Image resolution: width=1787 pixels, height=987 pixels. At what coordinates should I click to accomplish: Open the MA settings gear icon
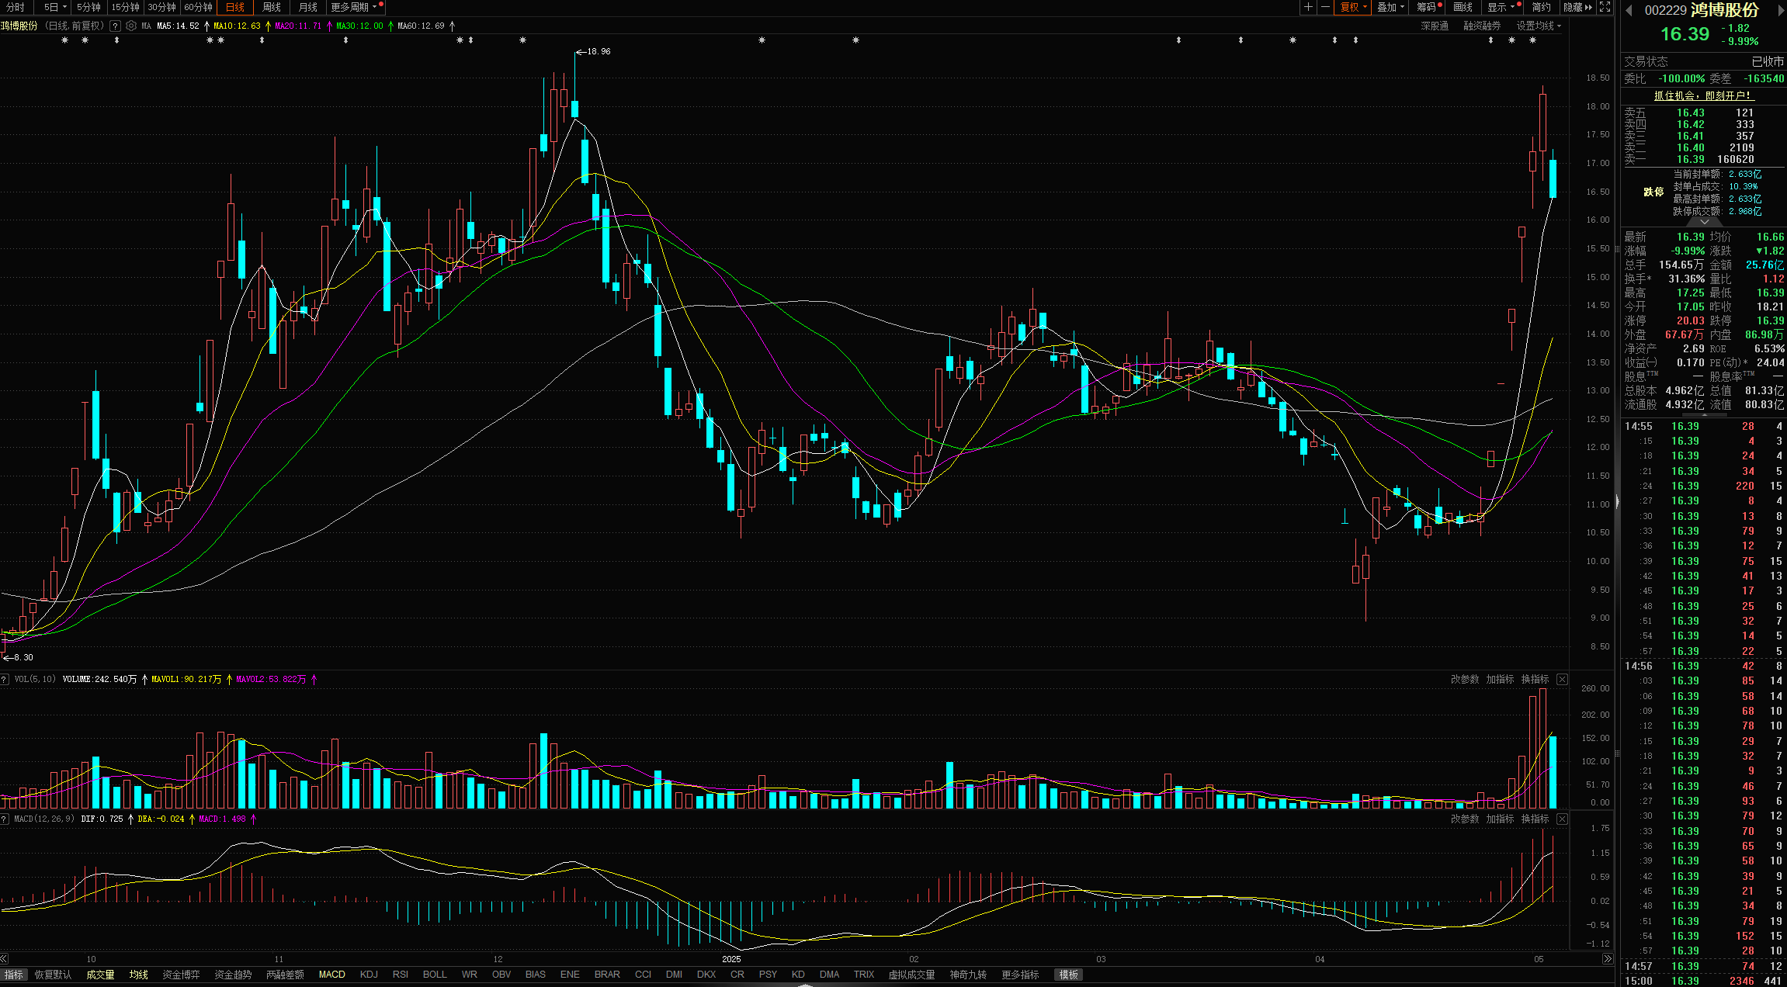131,26
